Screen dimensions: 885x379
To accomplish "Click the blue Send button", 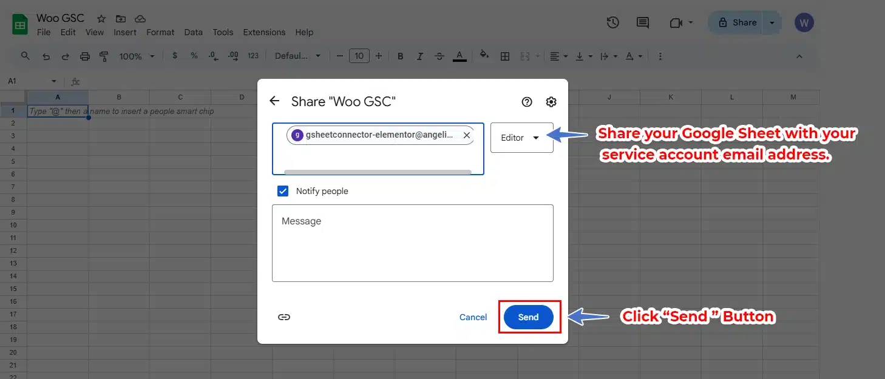I will point(528,317).
